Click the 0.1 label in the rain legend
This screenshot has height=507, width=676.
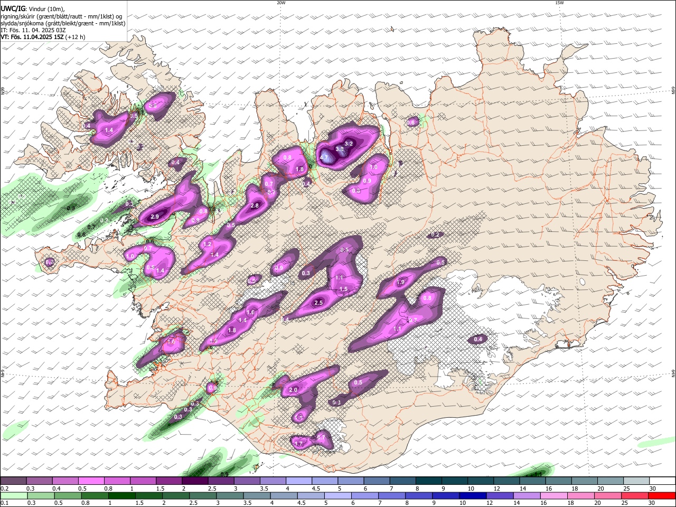tap(4, 503)
